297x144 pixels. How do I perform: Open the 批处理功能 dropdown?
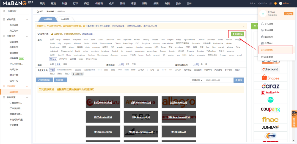click(44, 80)
